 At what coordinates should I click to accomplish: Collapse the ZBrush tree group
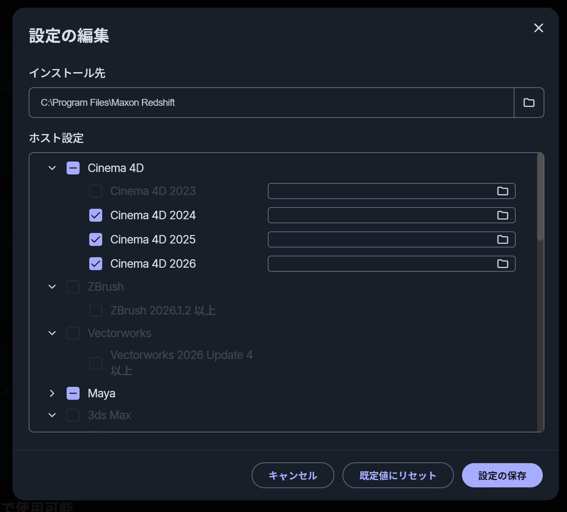point(52,287)
